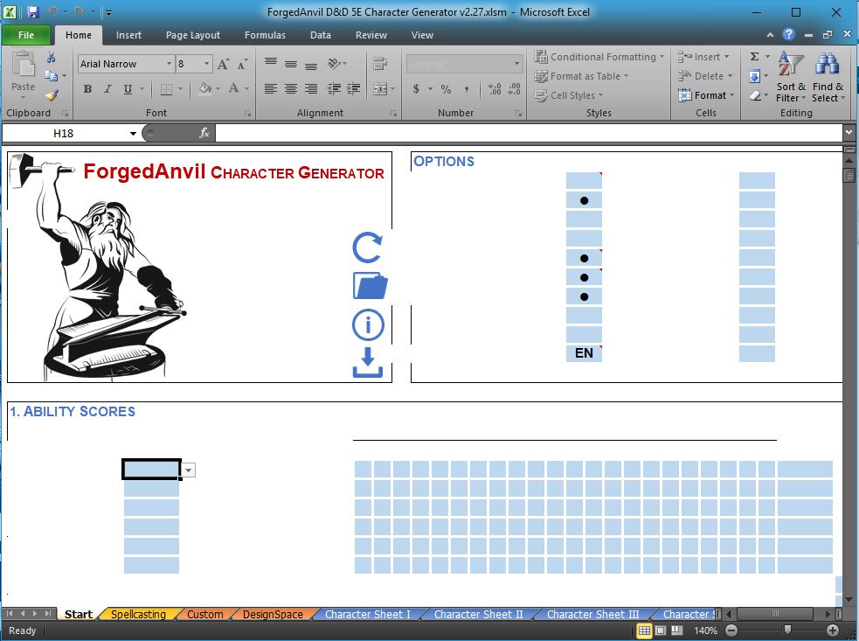Toggle Align Text Left
This screenshot has height=641, width=859.
(x=270, y=89)
